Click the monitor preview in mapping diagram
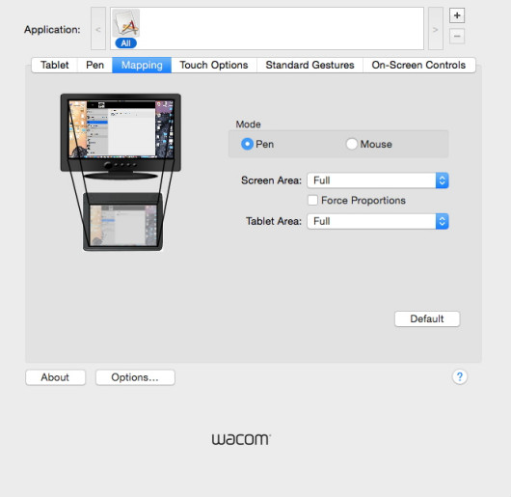Screen dimensions: 511x497 click(x=121, y=136)
